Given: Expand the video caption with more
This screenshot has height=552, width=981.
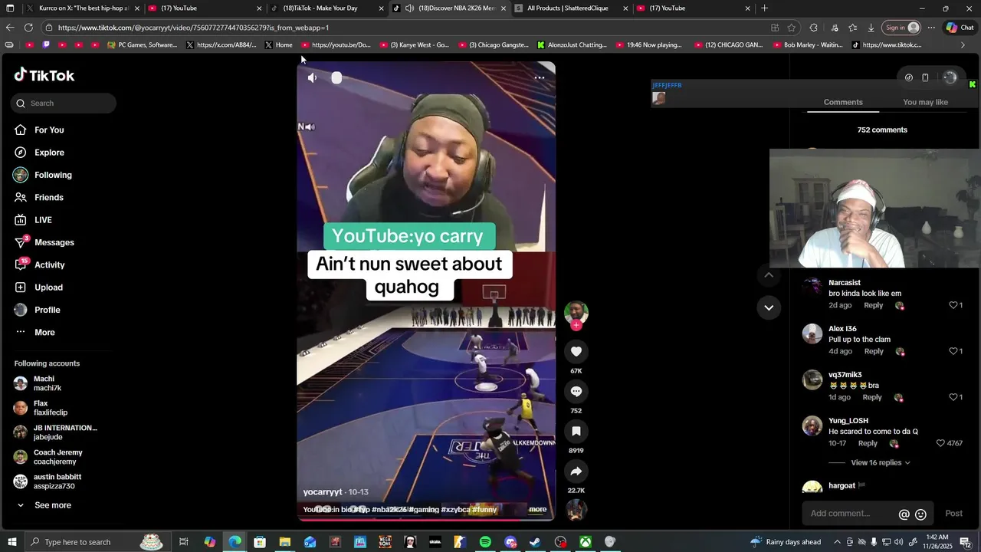Looking at the screenshot, I should pos(538,509).
